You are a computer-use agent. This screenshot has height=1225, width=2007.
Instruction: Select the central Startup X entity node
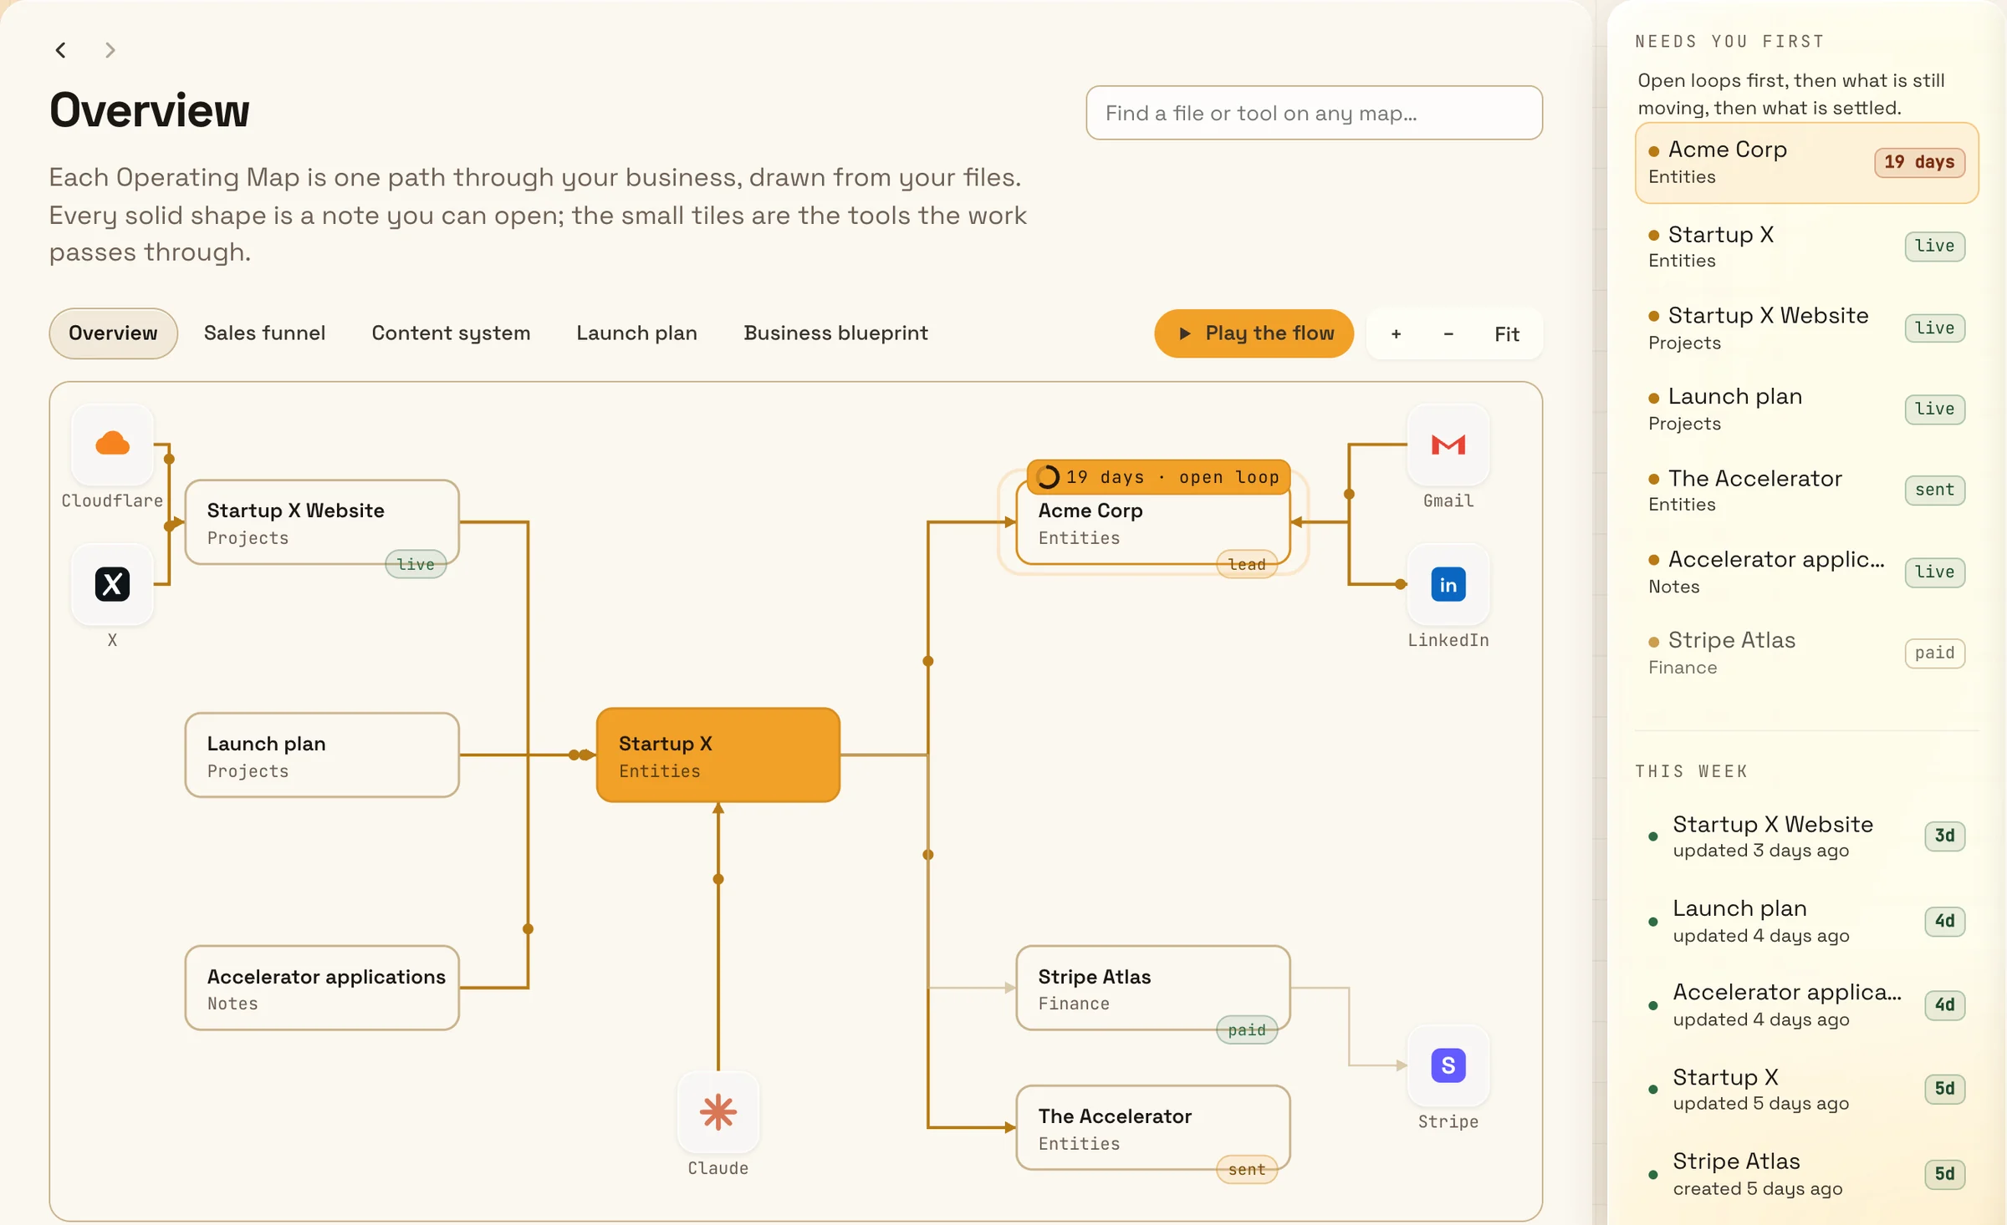pos(718,755)
